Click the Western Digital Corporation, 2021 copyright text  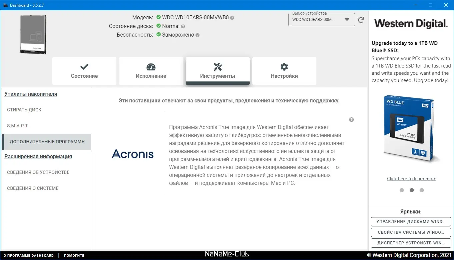point(409,255)
